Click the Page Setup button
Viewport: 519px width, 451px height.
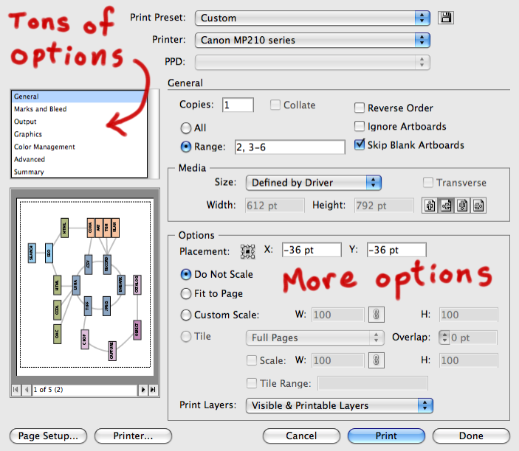point(49,436)
